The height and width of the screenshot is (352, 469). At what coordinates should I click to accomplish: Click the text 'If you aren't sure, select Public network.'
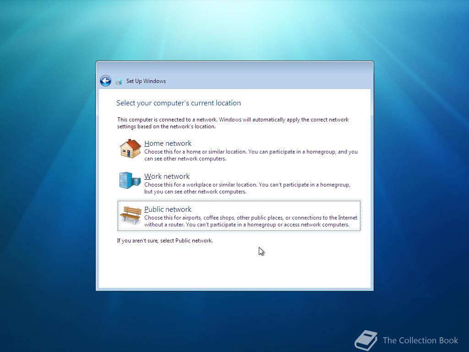[165, 241]
